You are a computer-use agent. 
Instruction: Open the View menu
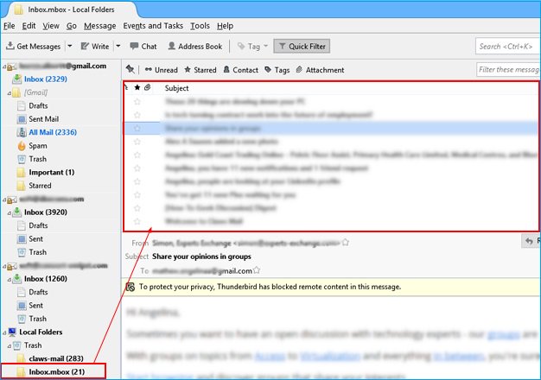(51, 26)
